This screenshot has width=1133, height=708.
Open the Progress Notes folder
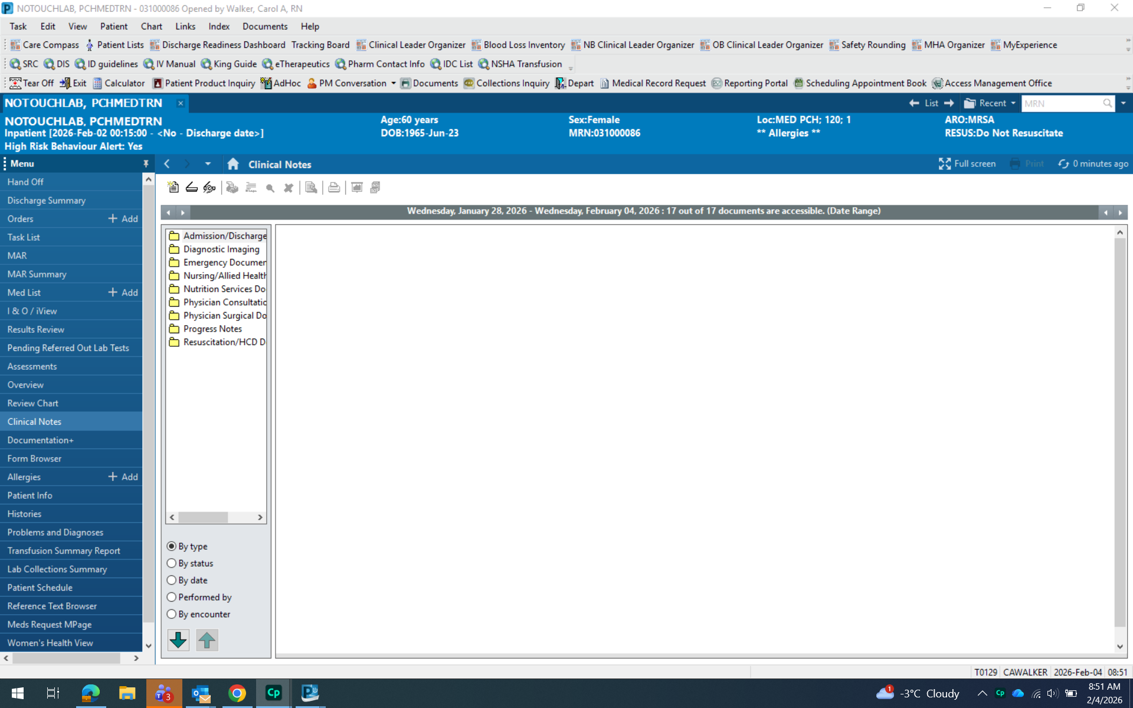pos(212,329)
